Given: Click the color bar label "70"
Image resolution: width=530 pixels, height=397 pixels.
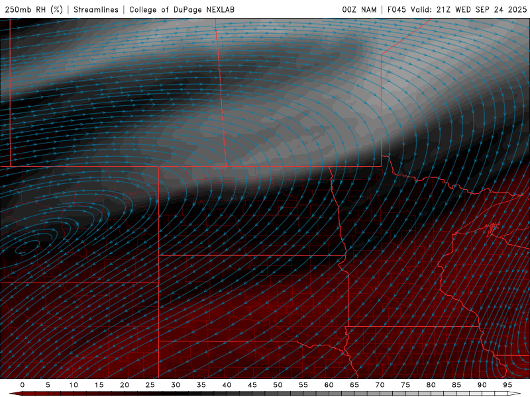Looking at the screenshot, I should [x=380, y=385].
